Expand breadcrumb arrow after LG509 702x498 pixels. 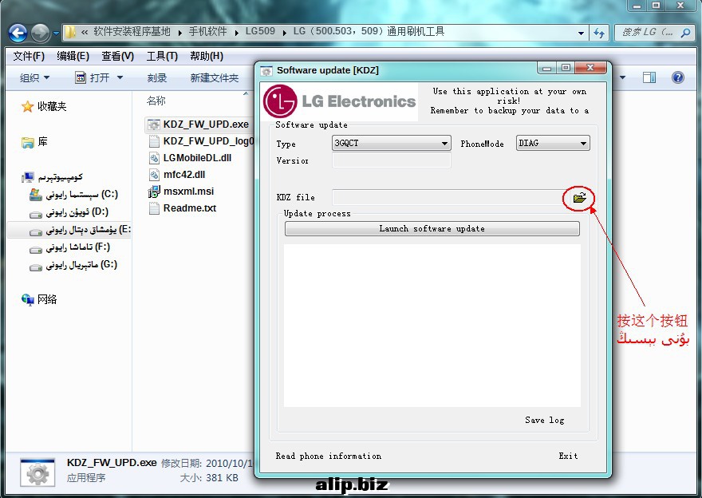[x=284, y=32]
